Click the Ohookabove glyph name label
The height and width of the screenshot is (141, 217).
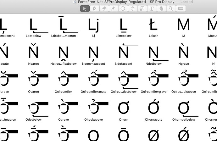pos(93,119)
